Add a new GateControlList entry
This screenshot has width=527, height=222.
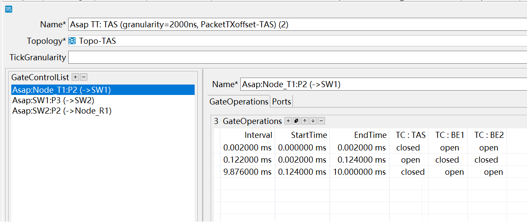point(75,77)
